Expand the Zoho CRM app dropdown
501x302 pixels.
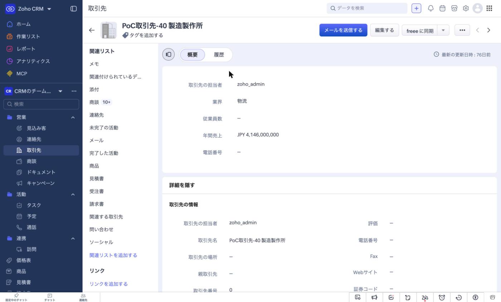click(x=49, y=9)
